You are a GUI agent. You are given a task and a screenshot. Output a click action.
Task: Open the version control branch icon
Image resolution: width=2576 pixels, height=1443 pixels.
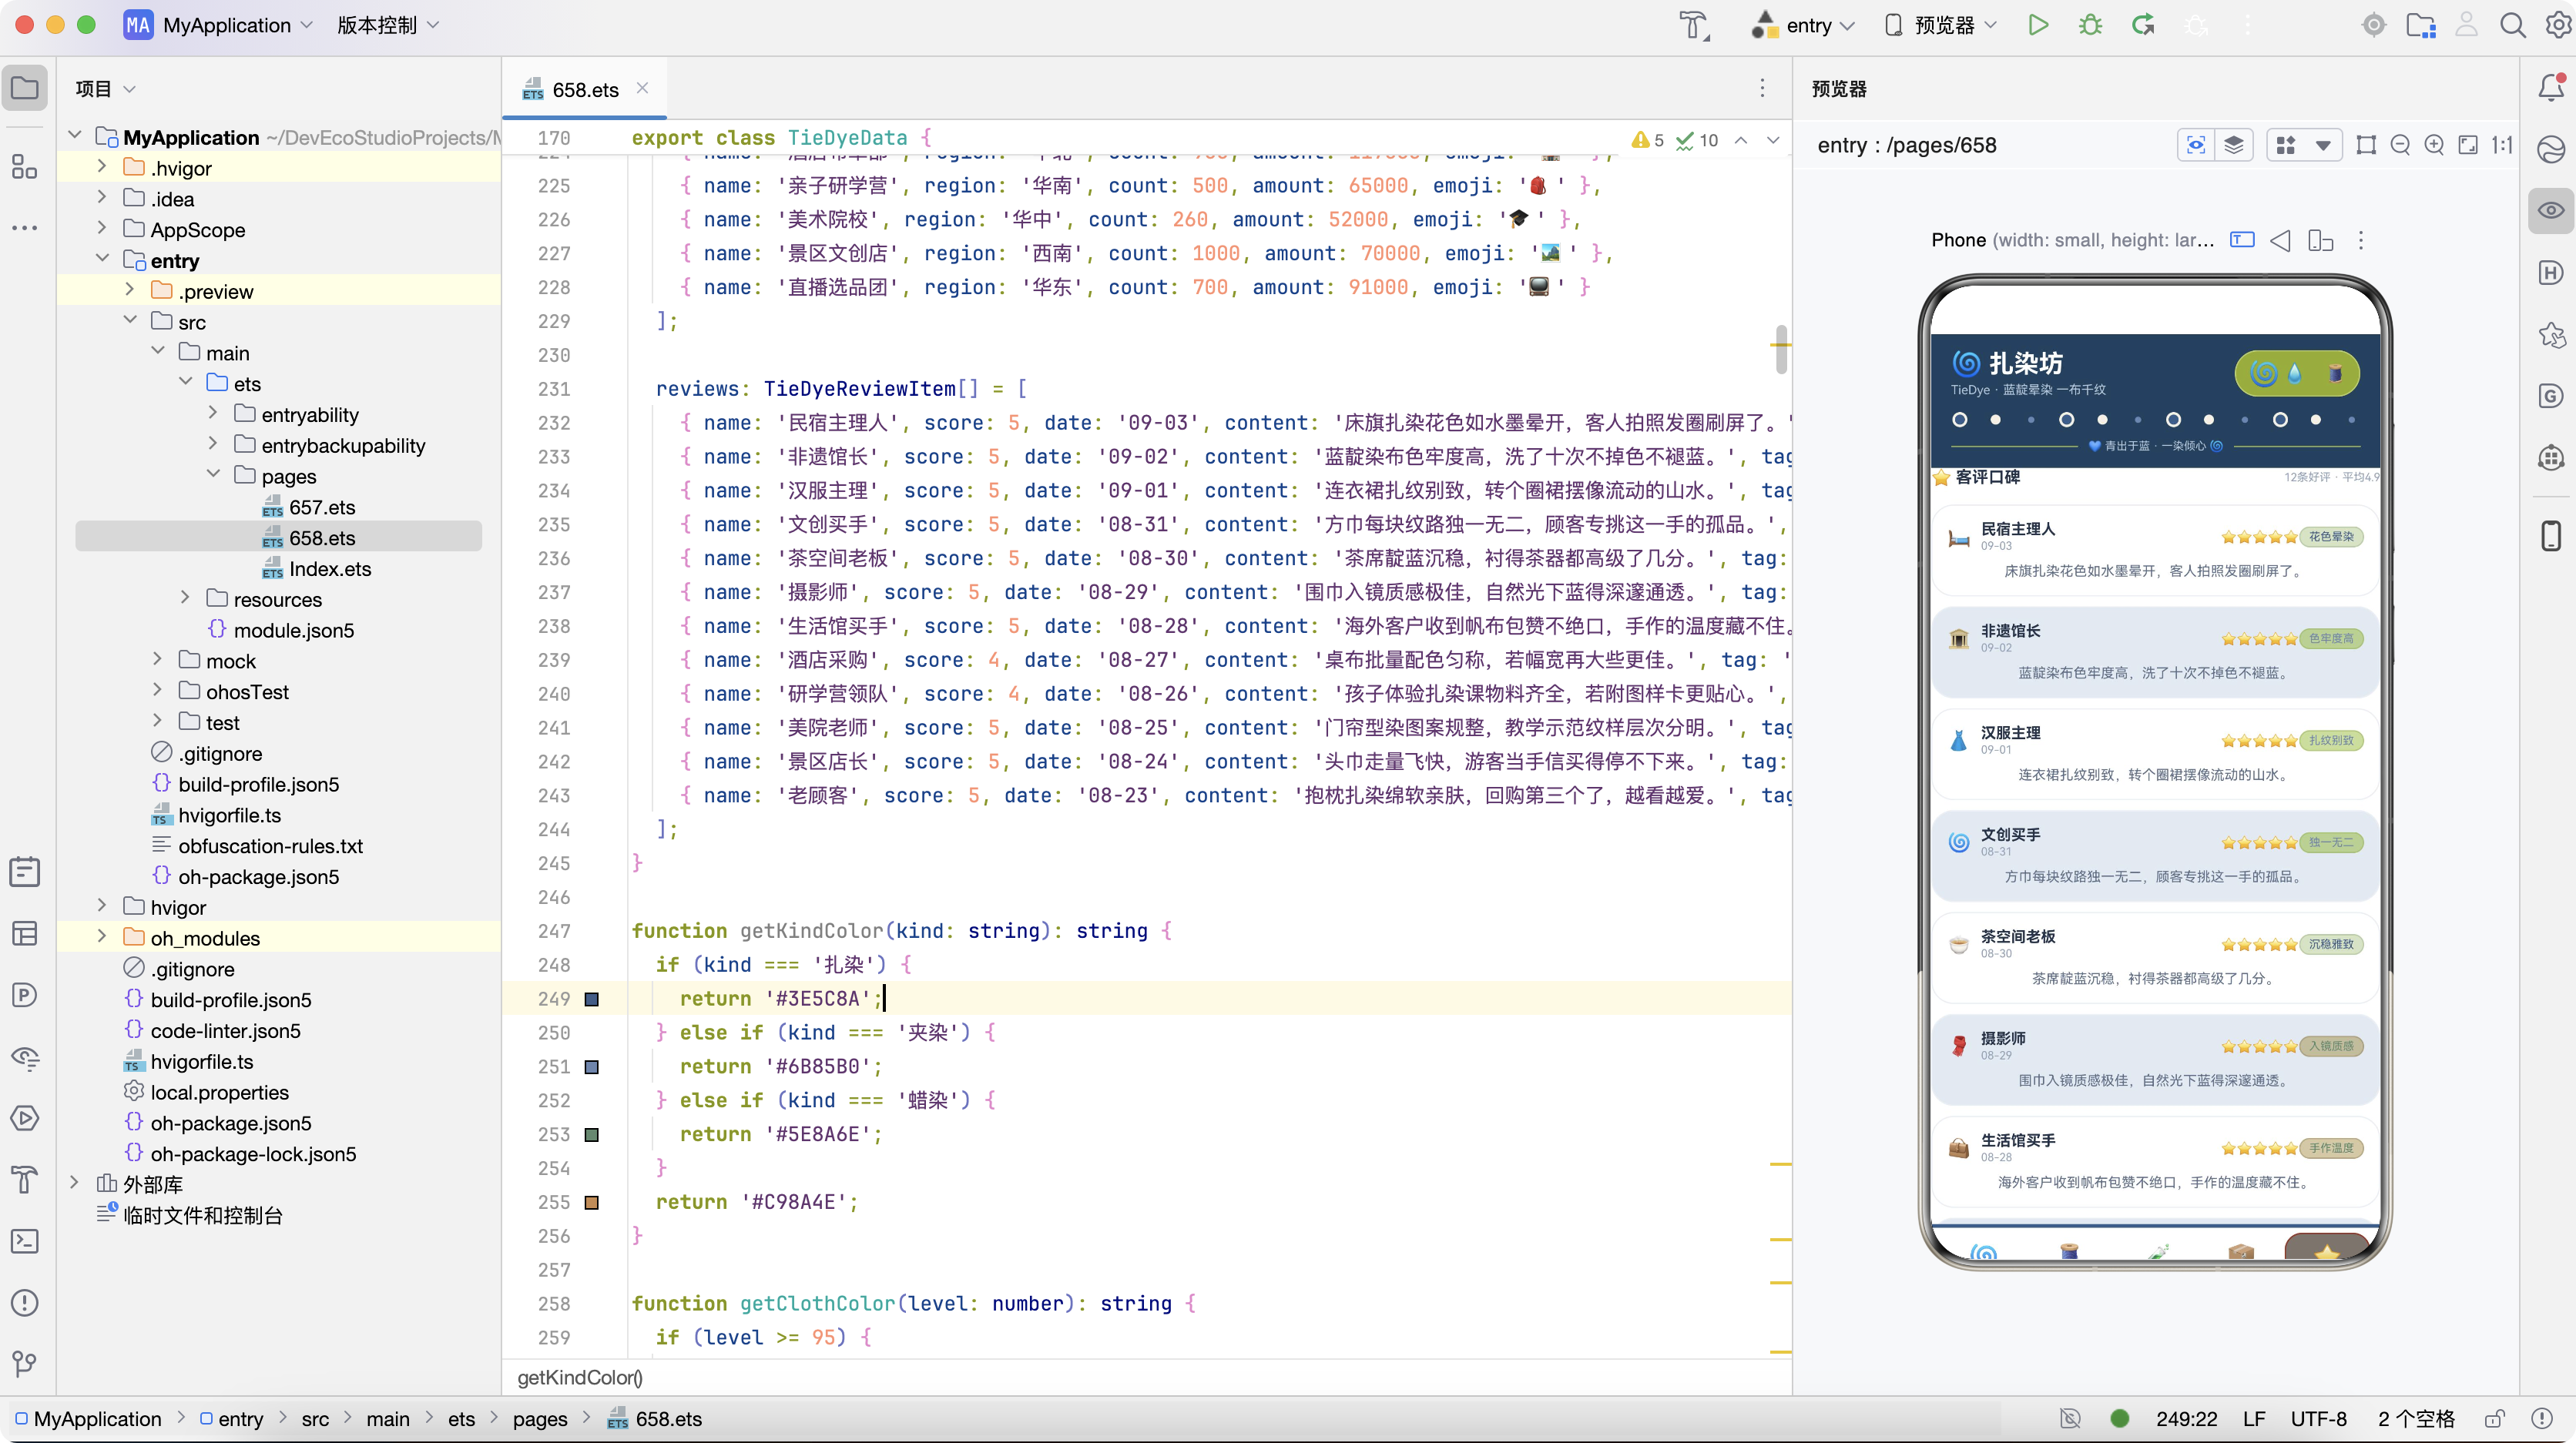tap(25, 1363)
